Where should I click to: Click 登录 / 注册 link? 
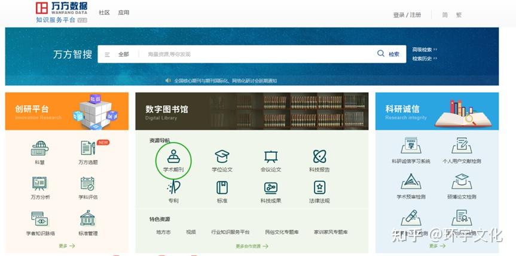point(407,15)
